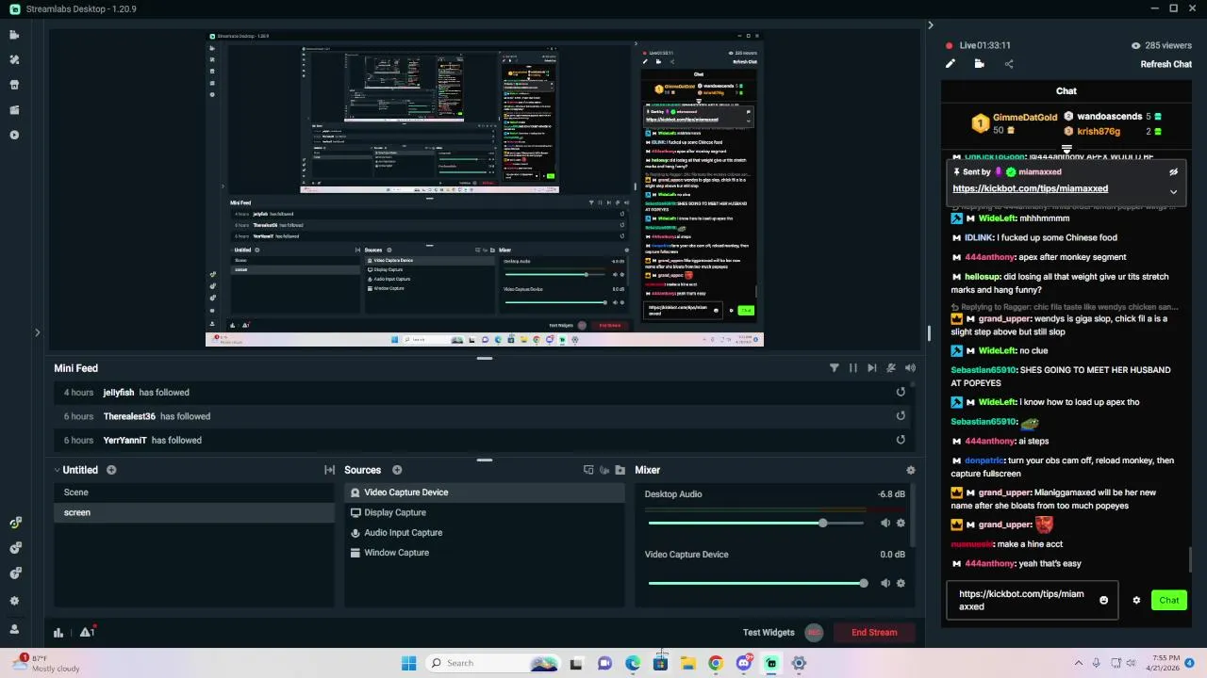
Task: Select the Video Capture Device source
Action: coord(485,492)
